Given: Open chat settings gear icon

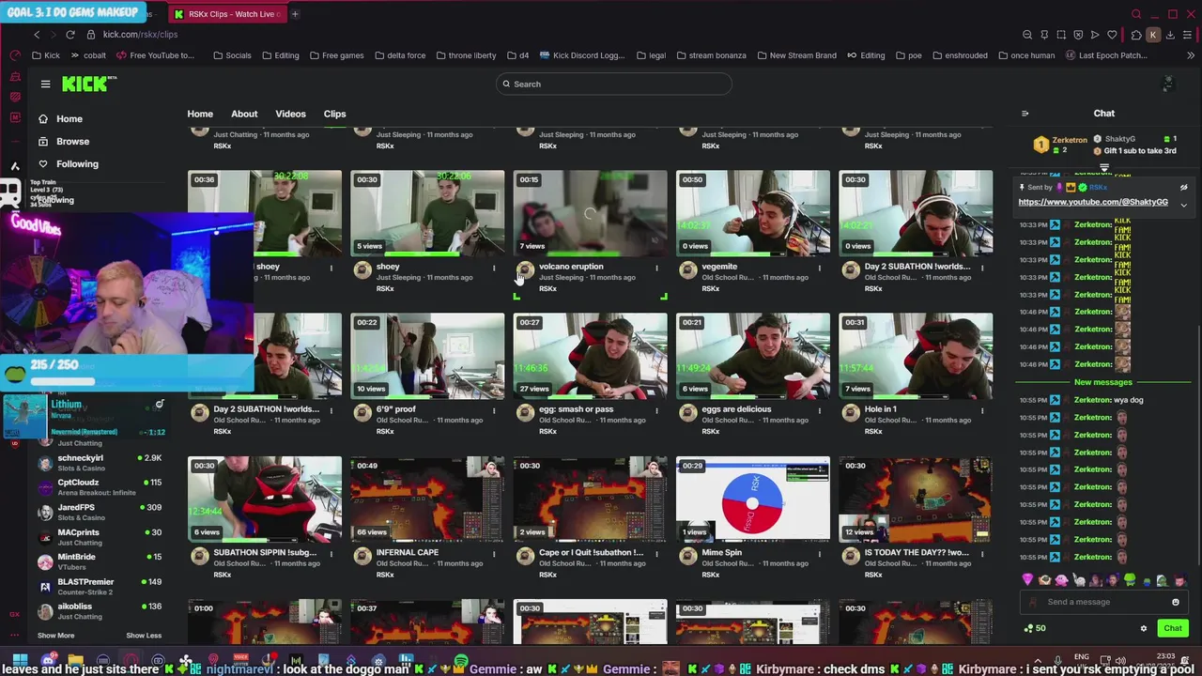Looking at the screenshot, I should (1144, 628).
